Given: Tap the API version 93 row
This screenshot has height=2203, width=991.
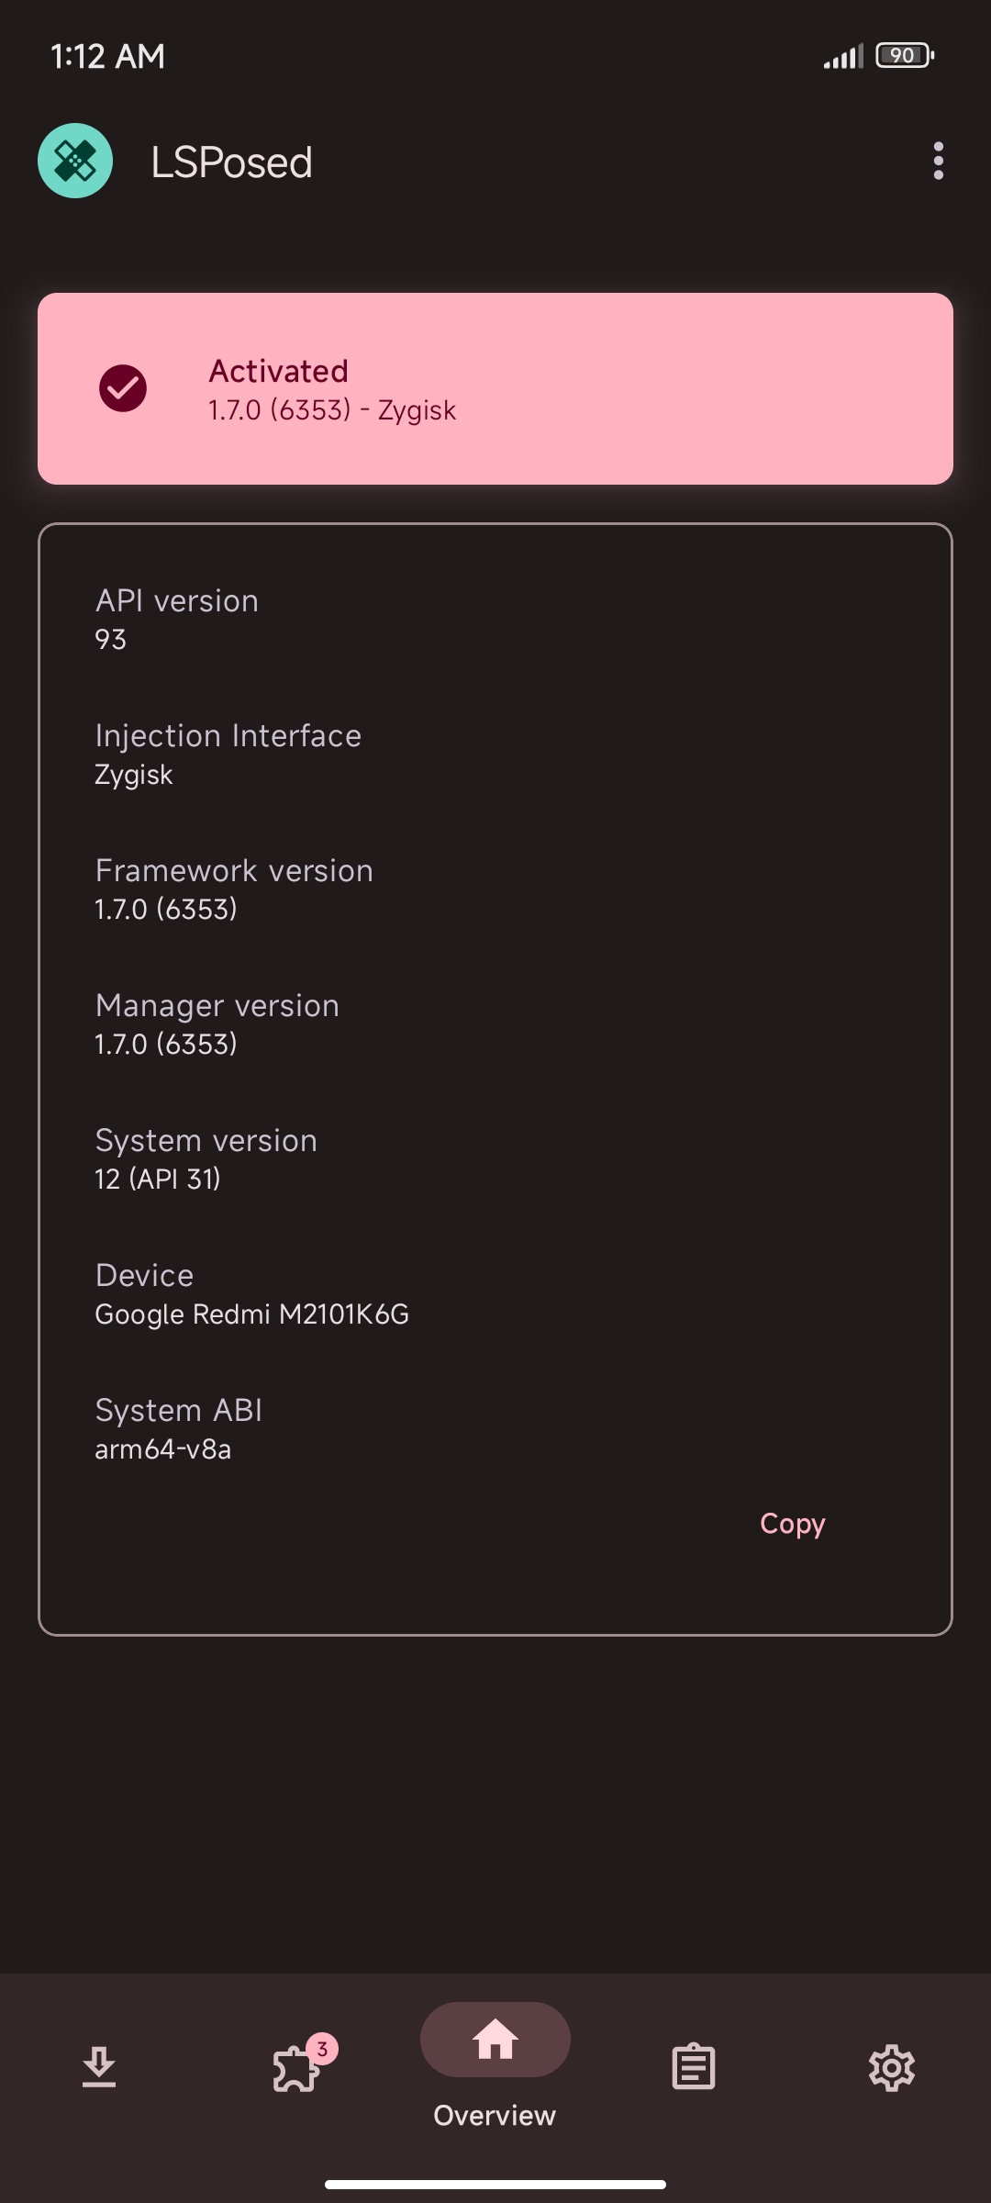Looking at the screenshot, I should tap(176, 619).
